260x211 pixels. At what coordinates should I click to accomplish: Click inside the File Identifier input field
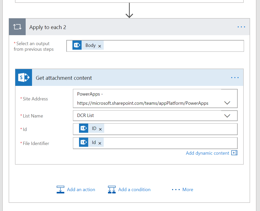coord(168,143)
